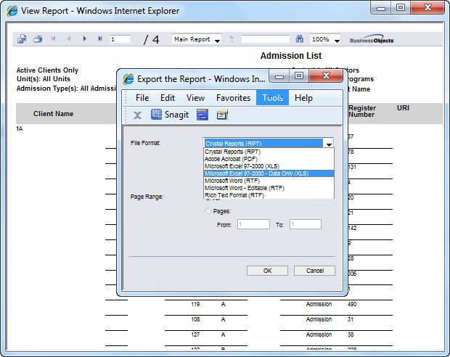450x357 pixels.
Task: Click the Snagit toolbar button
Action: [x=170, y=115]
